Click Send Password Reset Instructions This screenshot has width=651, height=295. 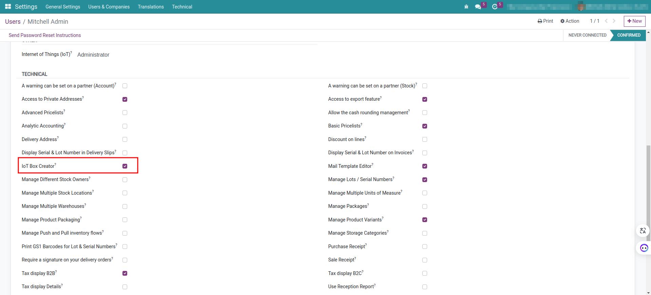point(45,35)
